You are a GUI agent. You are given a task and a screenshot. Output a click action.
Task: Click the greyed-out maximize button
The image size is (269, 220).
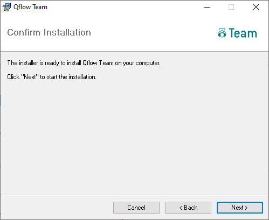[x=231, y=7]
